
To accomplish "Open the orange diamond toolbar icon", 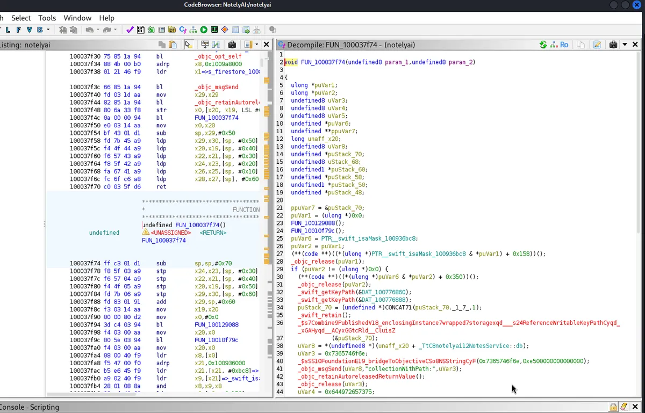I will pyautogui.click(x=225, y=30).
